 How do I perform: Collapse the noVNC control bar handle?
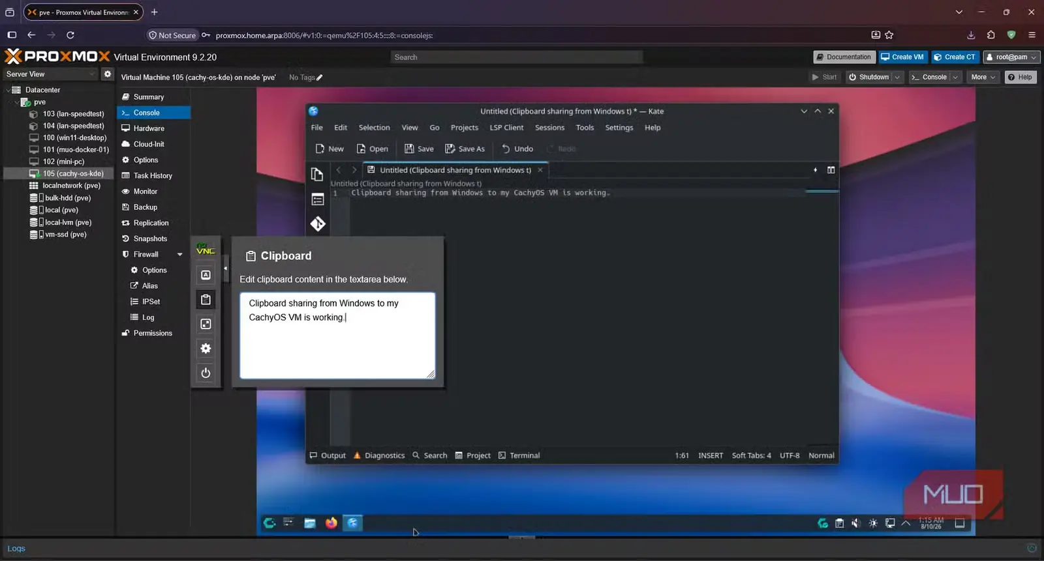226,268
